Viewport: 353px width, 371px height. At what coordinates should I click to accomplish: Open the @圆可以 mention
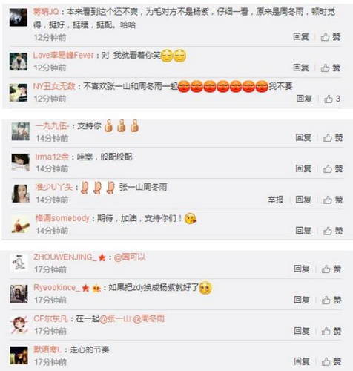130,257
